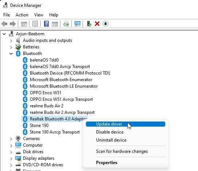The height and width of the screenshot is (171, 198).
Task: Click the OPPO Enco W51 device name
Action: click(x=45, y=93)
